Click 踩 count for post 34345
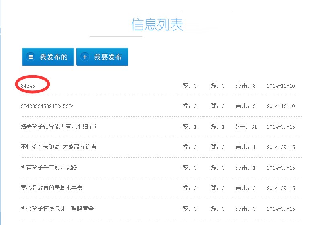 [x=218, y=86]
